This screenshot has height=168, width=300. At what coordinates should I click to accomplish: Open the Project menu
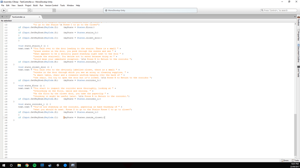tap(28, 6)
